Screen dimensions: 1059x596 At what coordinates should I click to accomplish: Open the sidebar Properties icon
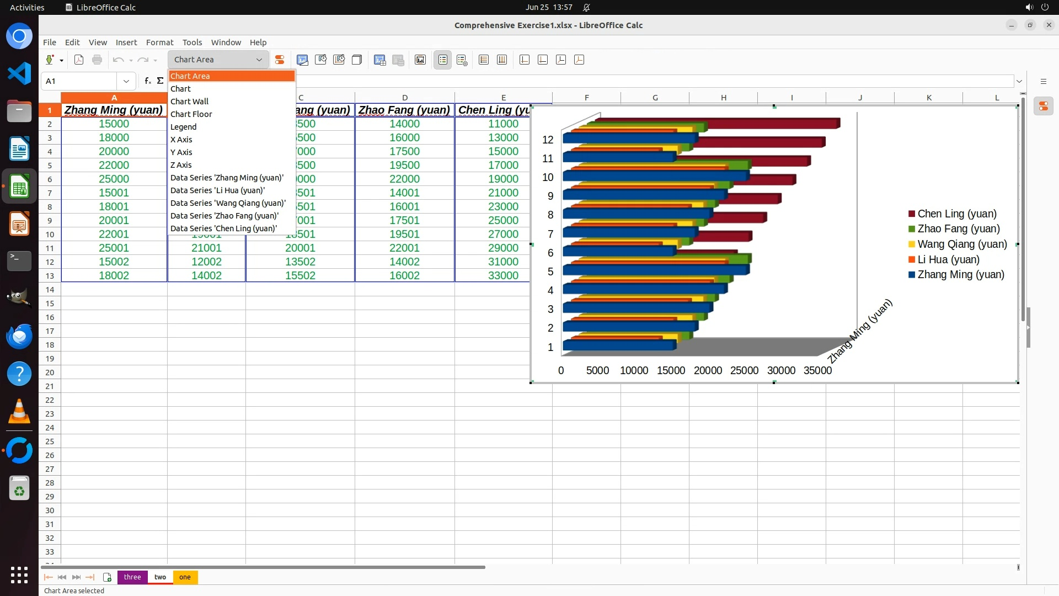tap(1043, 106)
